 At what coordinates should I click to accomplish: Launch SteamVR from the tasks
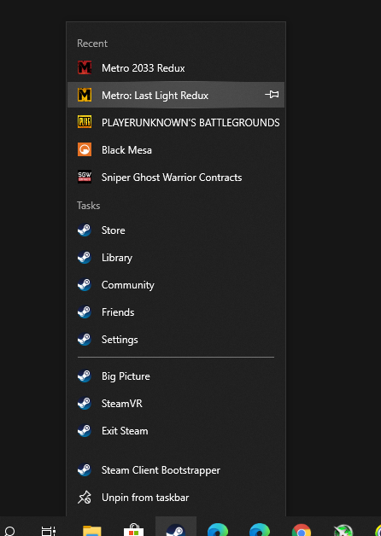pos(176,404)
